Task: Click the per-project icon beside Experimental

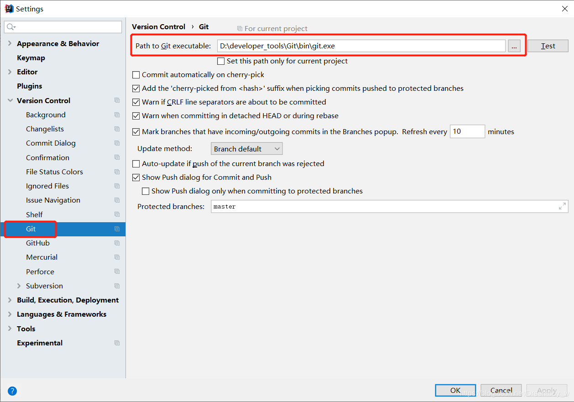Action: click(117, 343)
